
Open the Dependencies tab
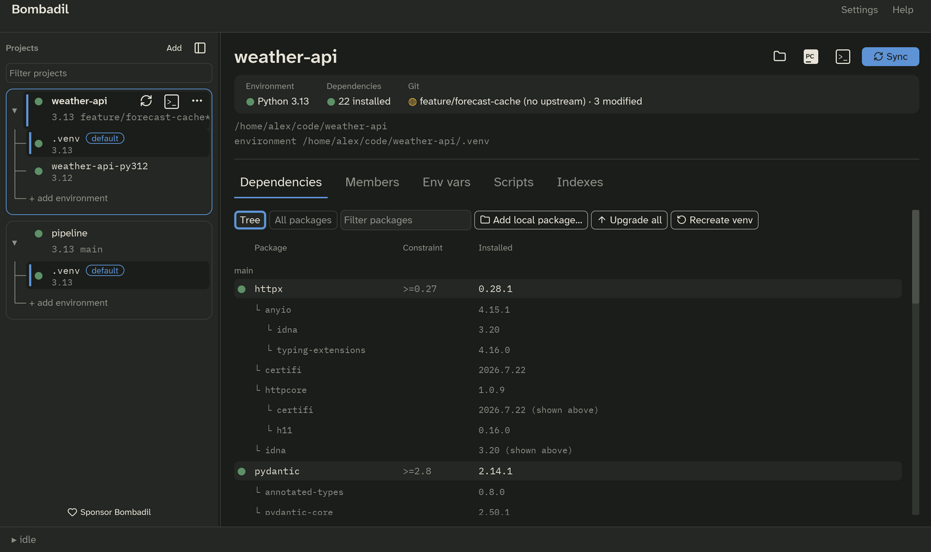(x=281, y=182)
